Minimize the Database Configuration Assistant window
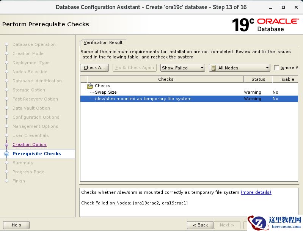Viewport: 303px width, 231px height. (x=270, y=7)
